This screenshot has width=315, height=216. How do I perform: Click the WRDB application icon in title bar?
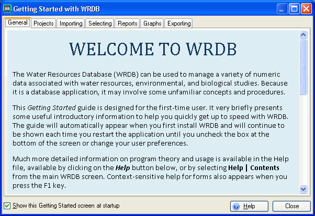pos(7,9)
